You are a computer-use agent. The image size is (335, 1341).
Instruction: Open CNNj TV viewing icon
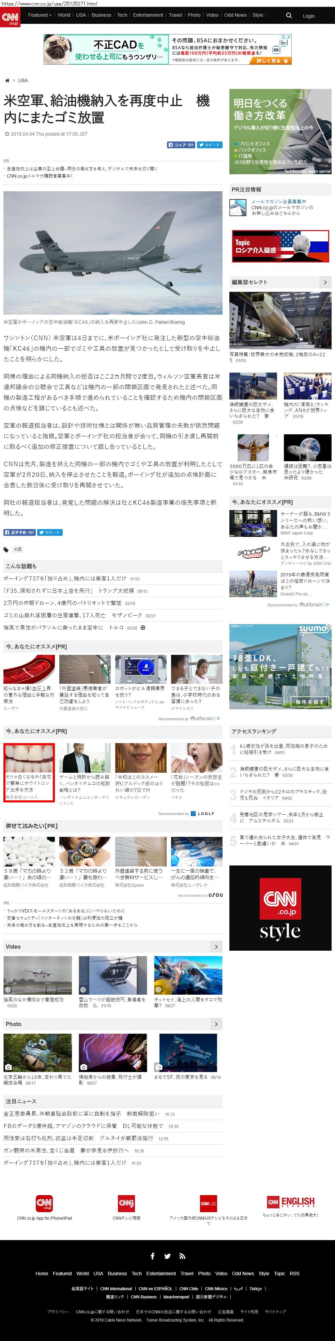click(126, 1203)
